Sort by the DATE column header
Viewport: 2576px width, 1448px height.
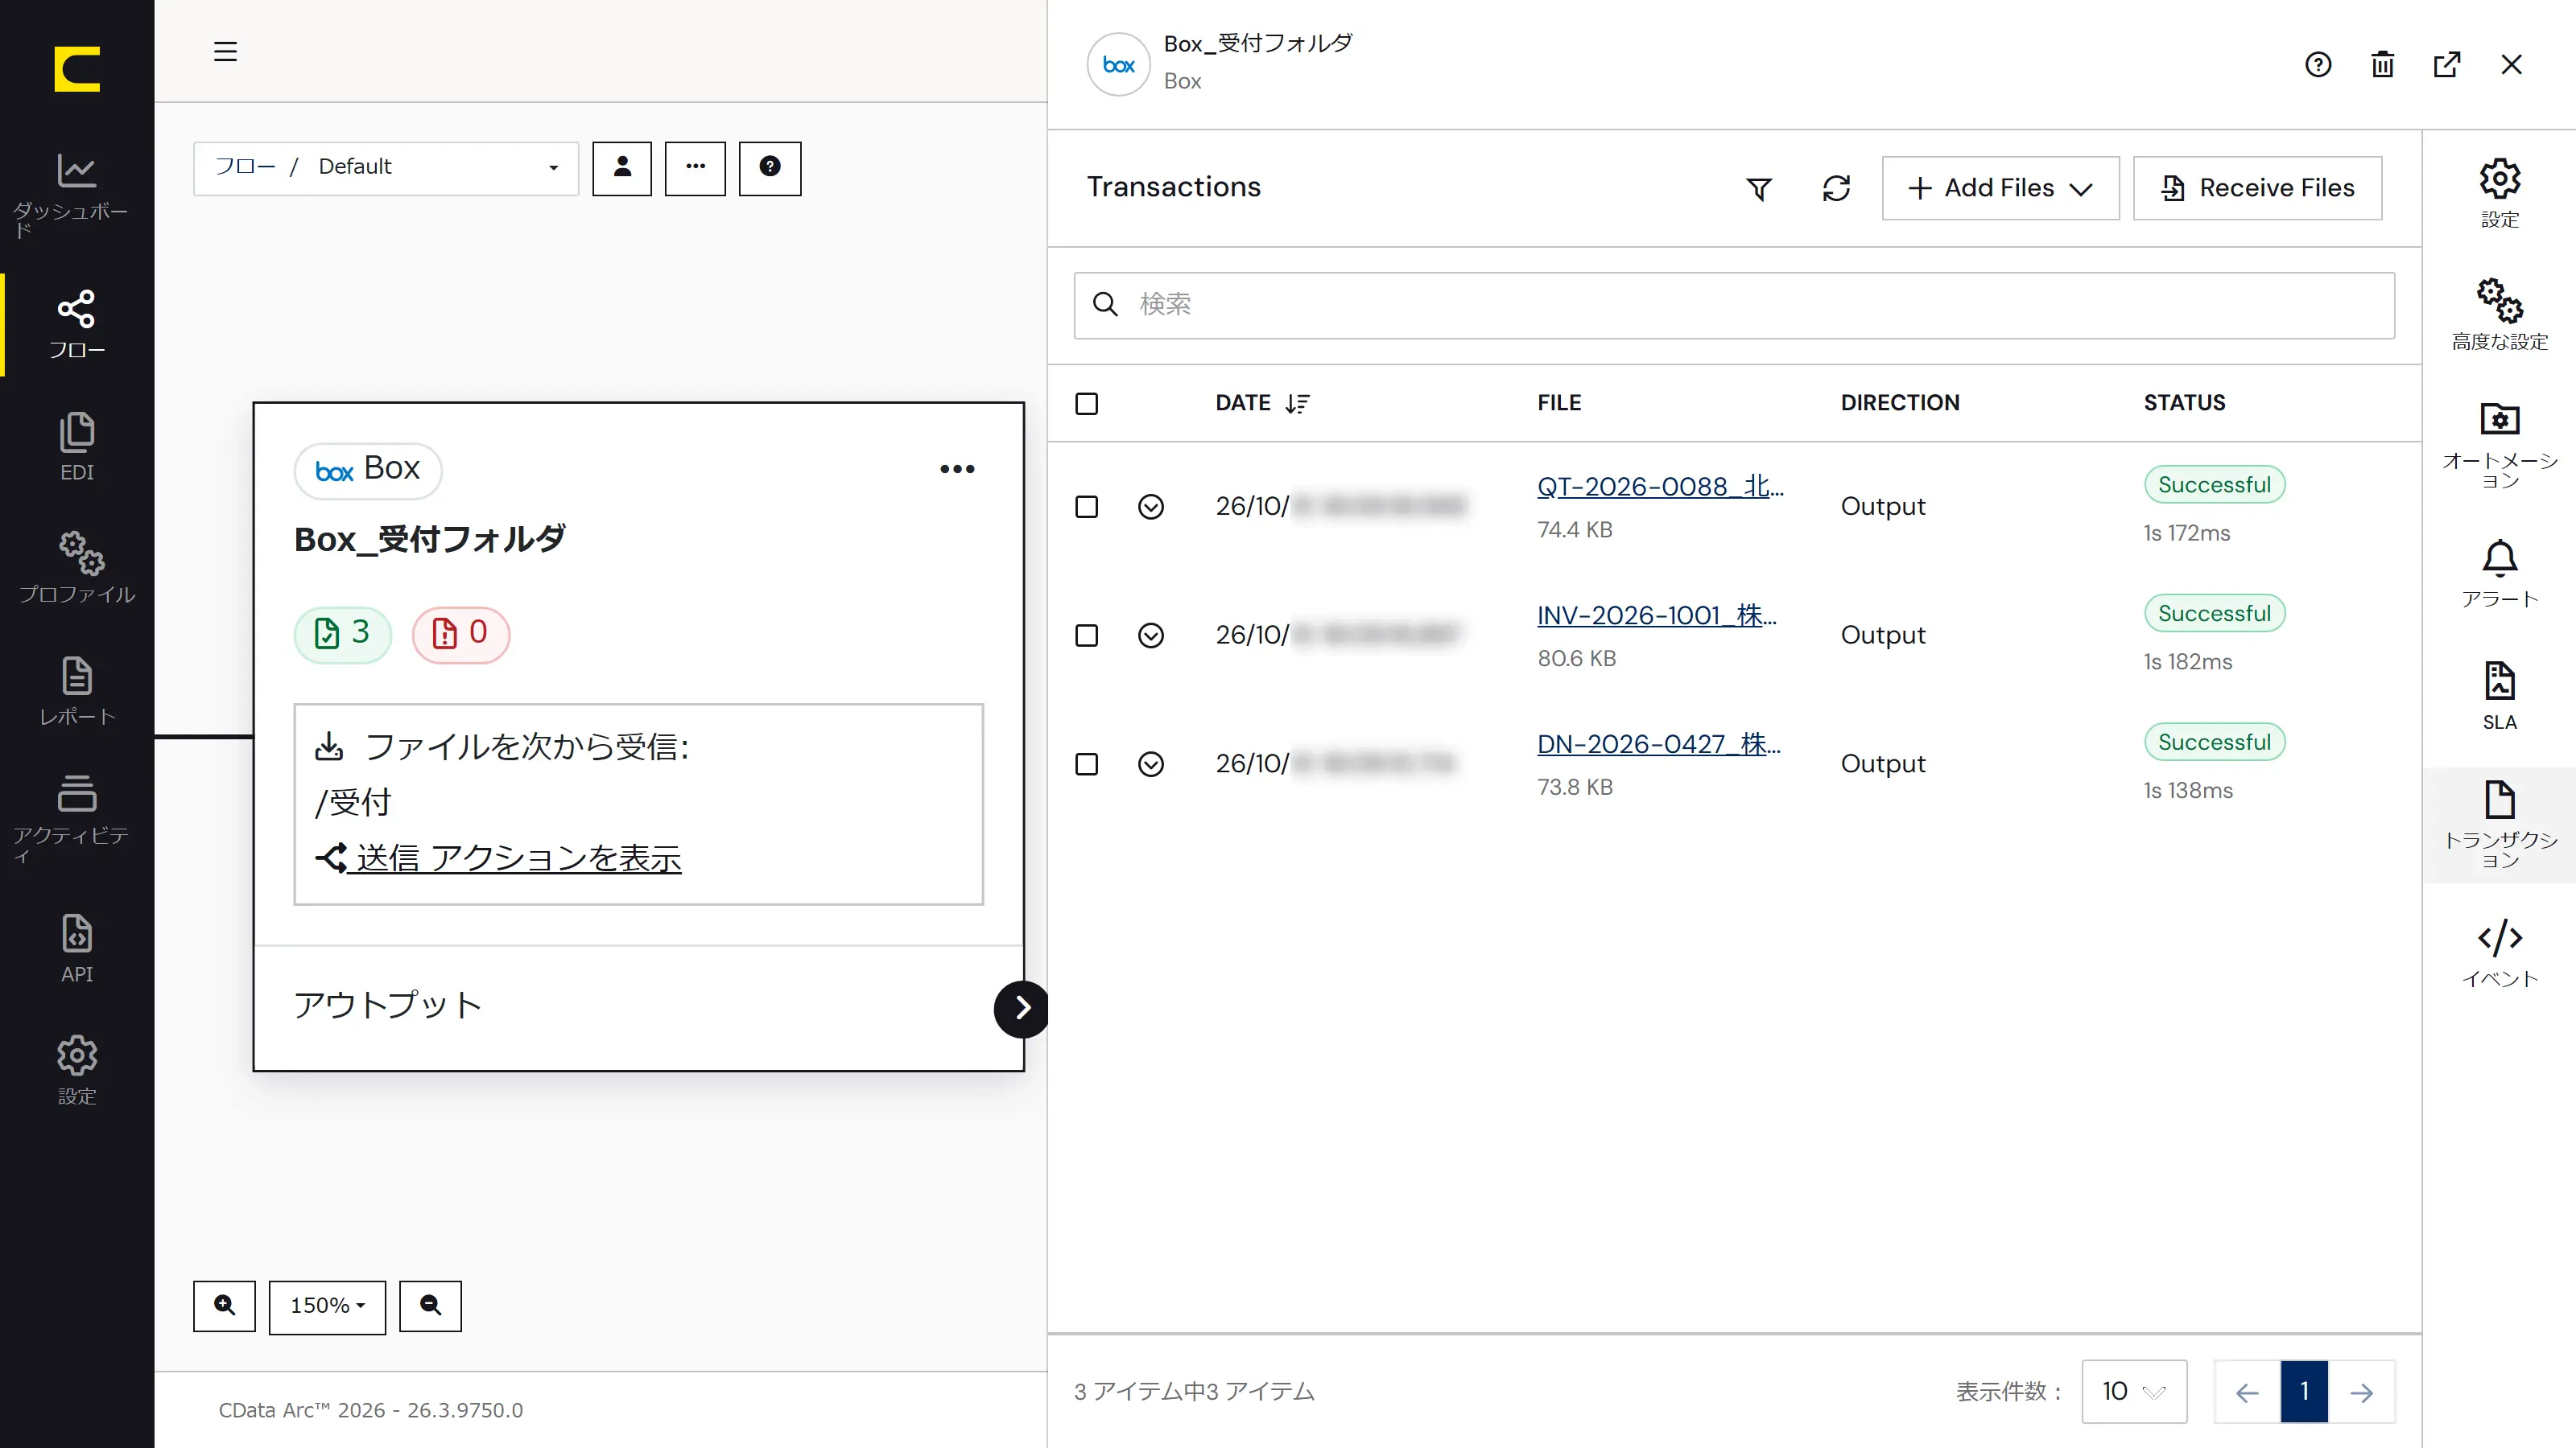tap(1262, 403)
